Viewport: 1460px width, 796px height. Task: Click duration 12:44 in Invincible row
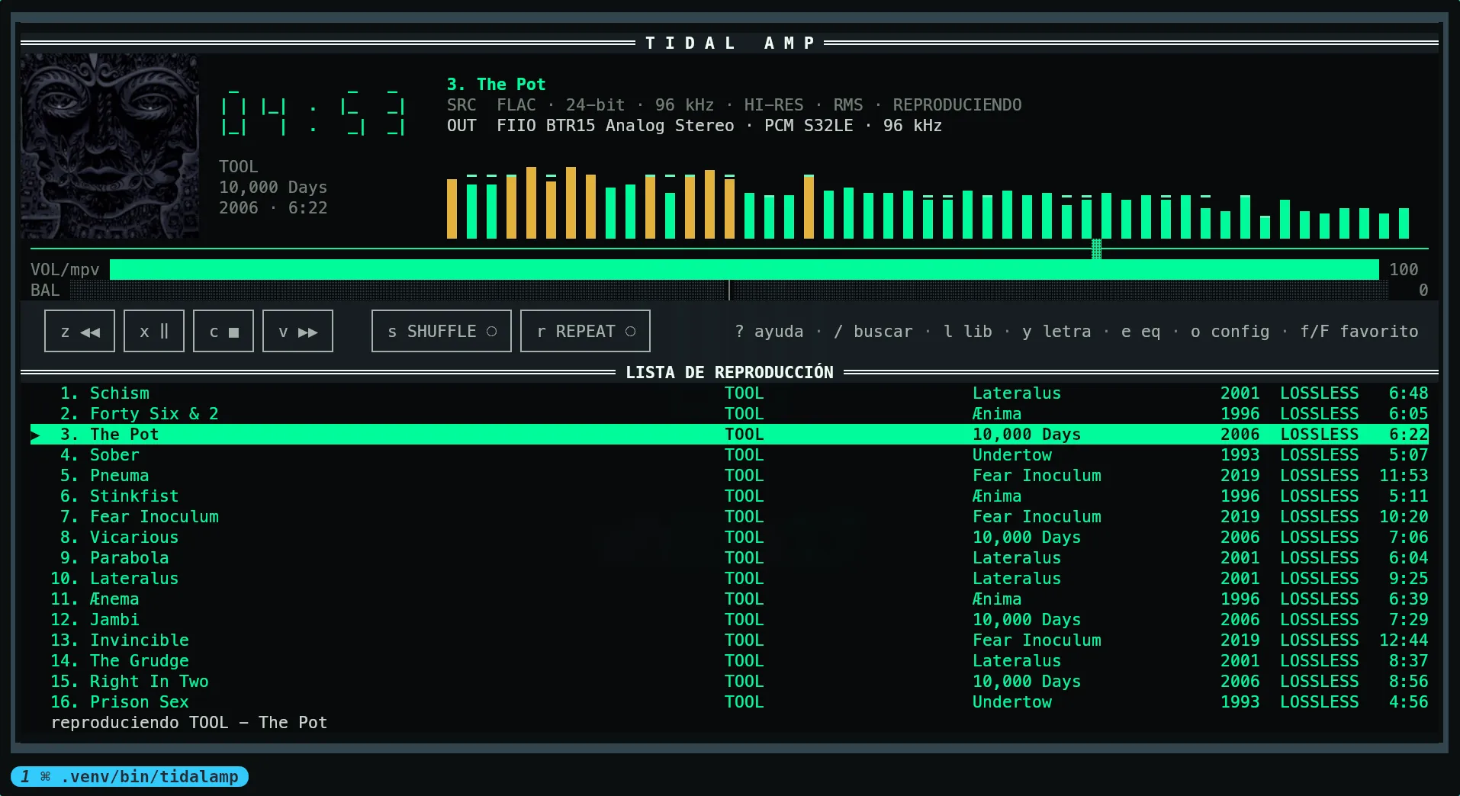pos(1404,640)
